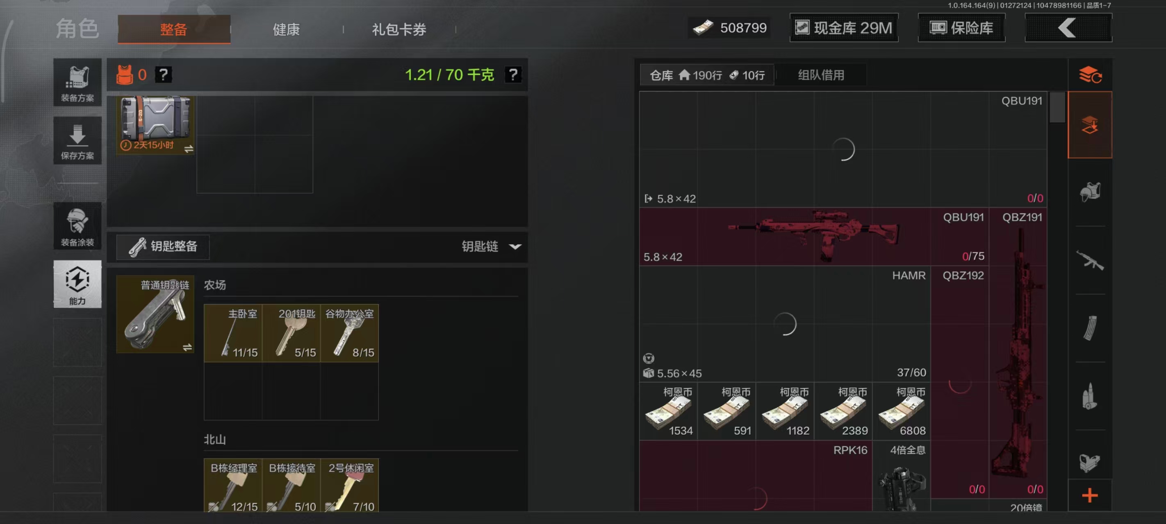Filter stash by rifle weapons icon

coord(1090,260)
